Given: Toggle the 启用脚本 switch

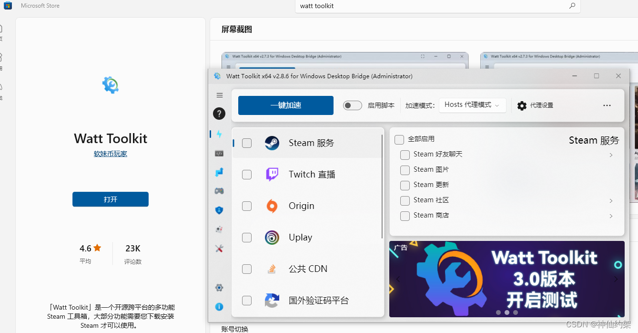Looking at the screenshot, I should click(x=353, y=105).
